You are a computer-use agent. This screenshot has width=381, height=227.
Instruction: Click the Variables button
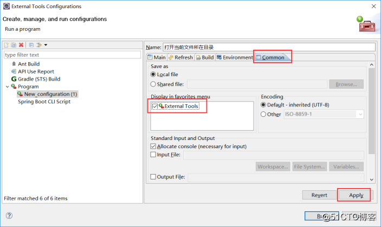[x=346, y=166]
